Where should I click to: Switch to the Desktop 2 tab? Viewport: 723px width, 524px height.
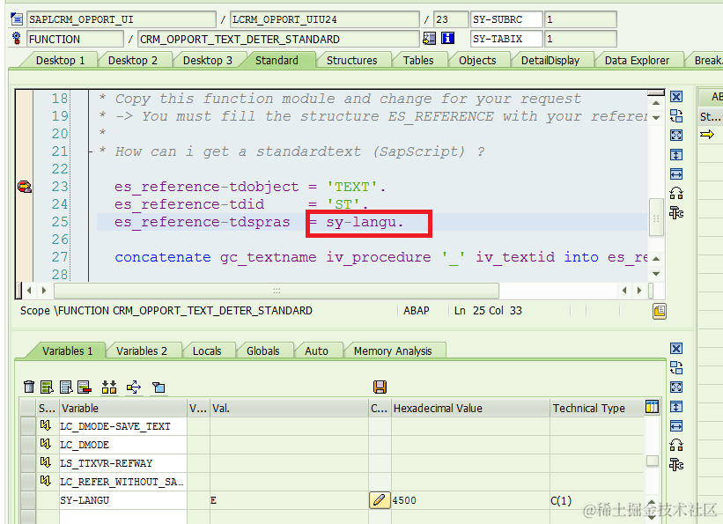tap(133, 61)
